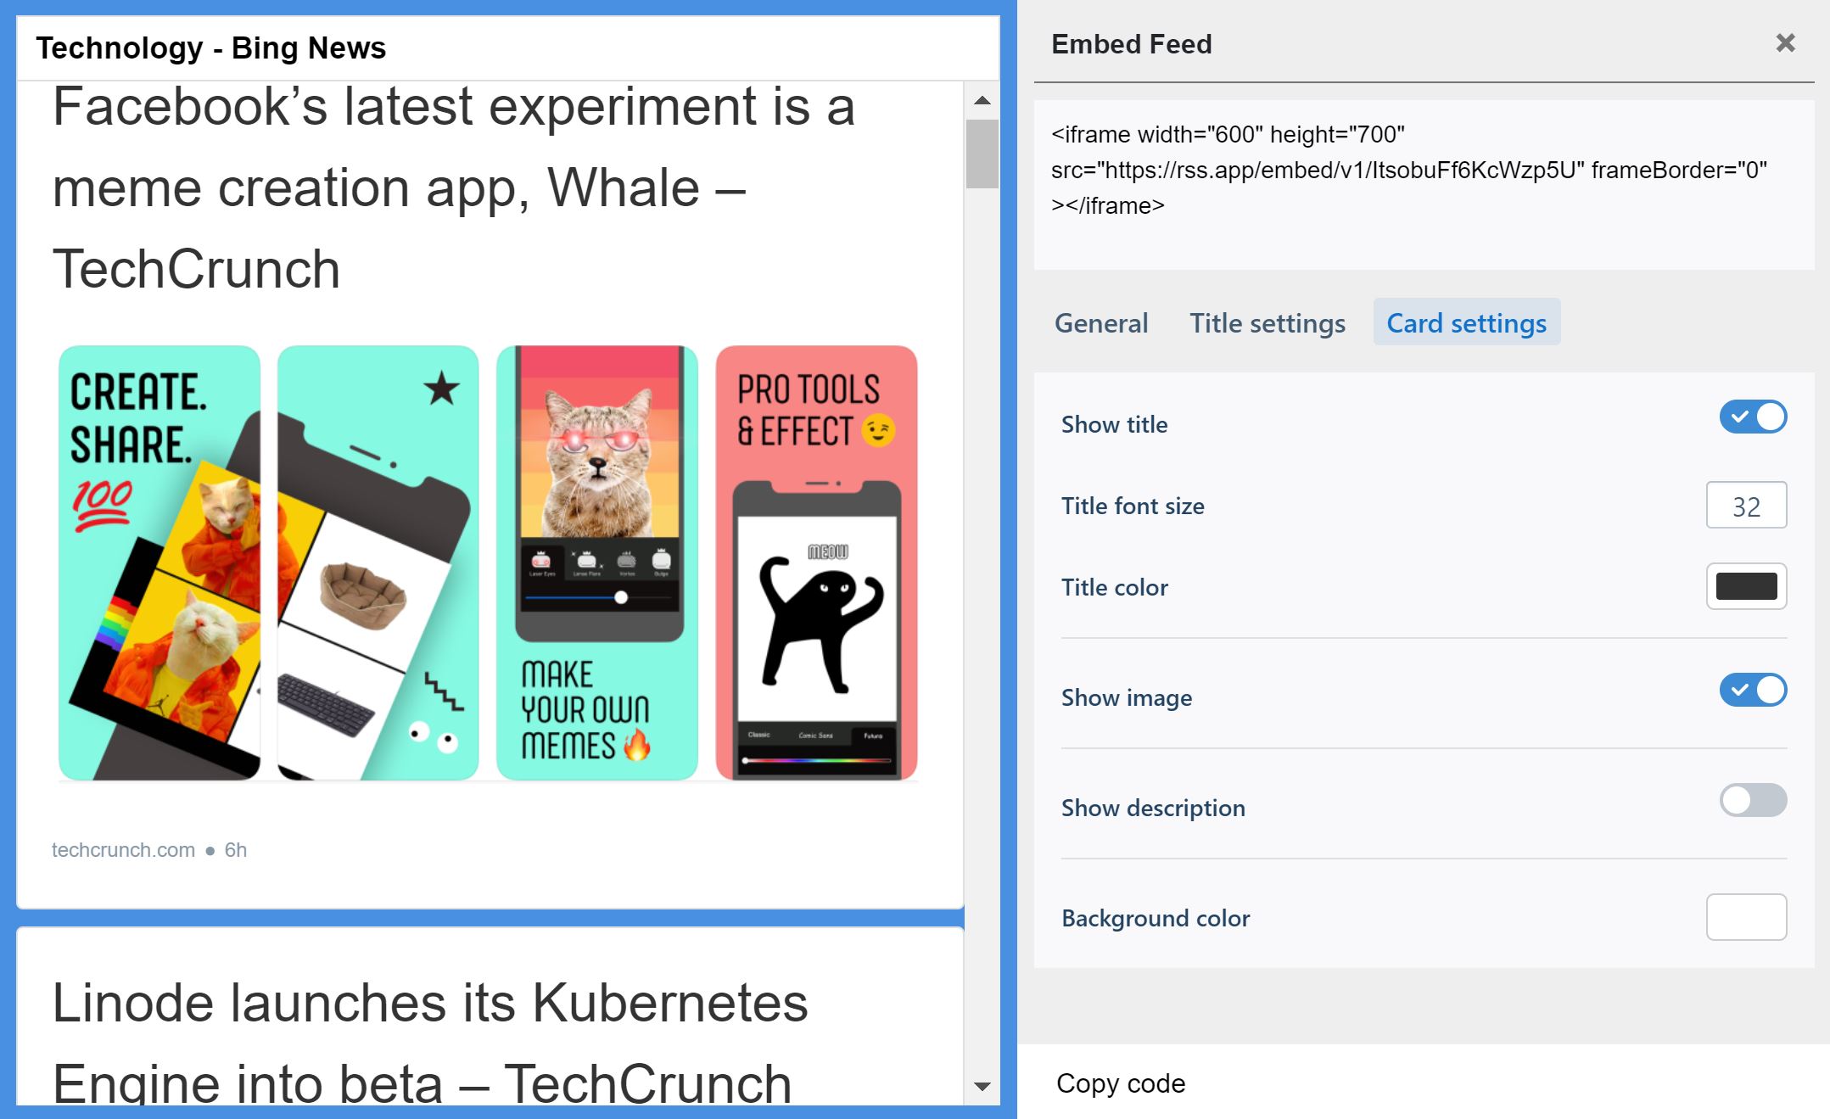Viewport: 1830px width, 1119px height.
Task: Click the techcrunch.com source label
Action: (123, 850)
